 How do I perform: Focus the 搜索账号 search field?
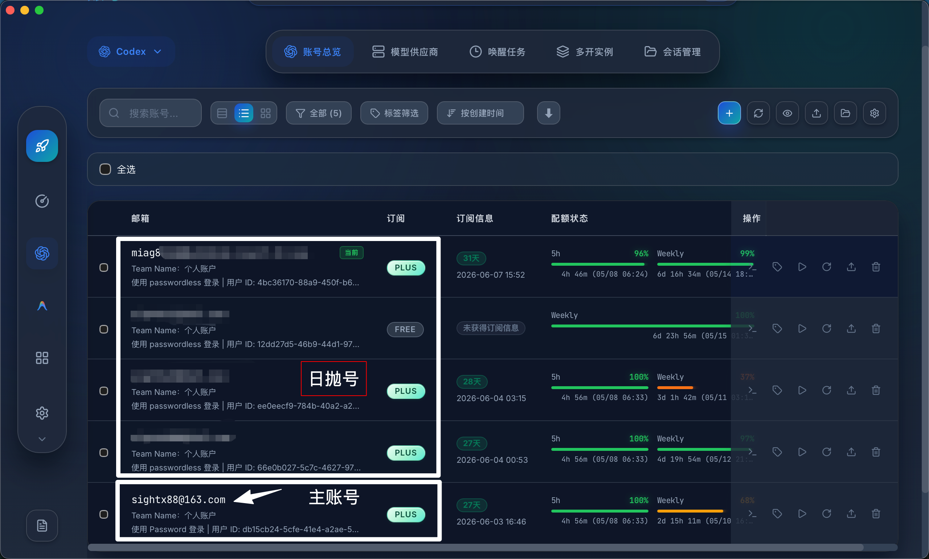150,113
